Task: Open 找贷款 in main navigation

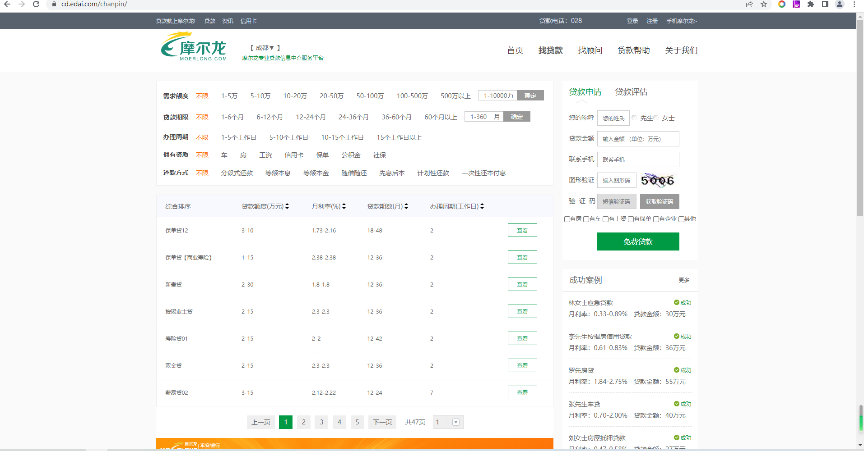Action: coord(551,50)
